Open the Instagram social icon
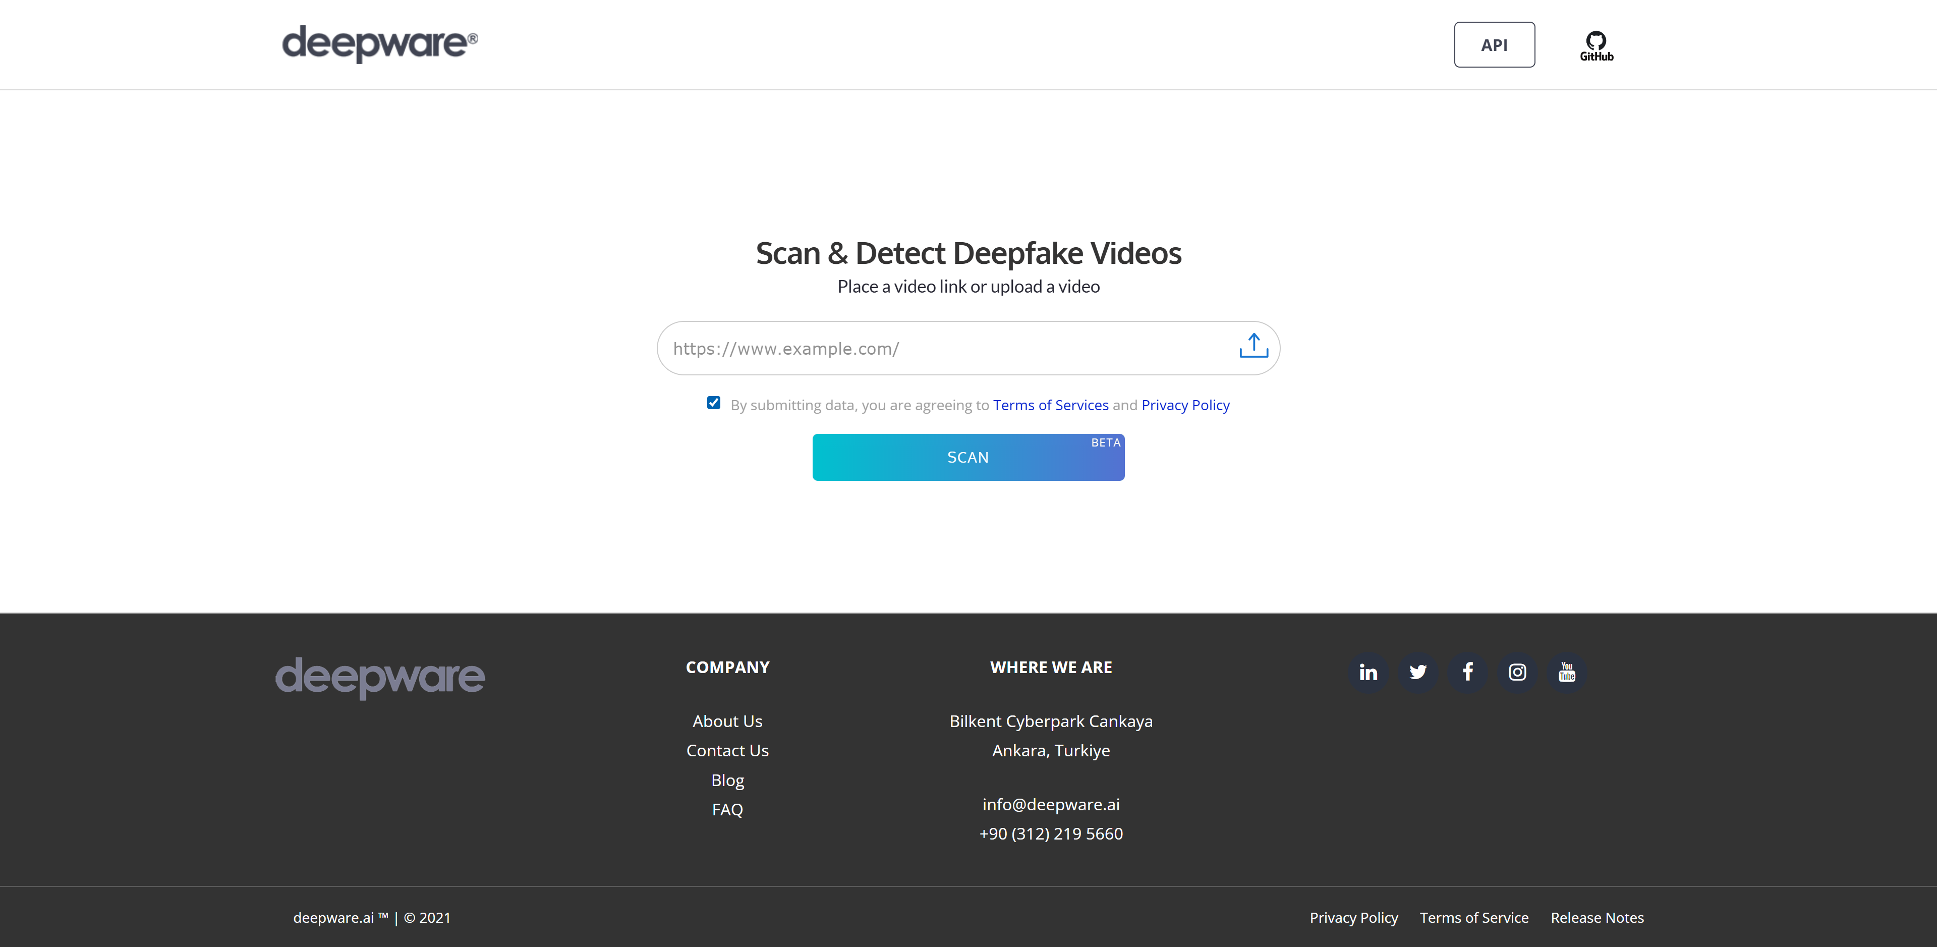1937x947 pixels. 1517,672
